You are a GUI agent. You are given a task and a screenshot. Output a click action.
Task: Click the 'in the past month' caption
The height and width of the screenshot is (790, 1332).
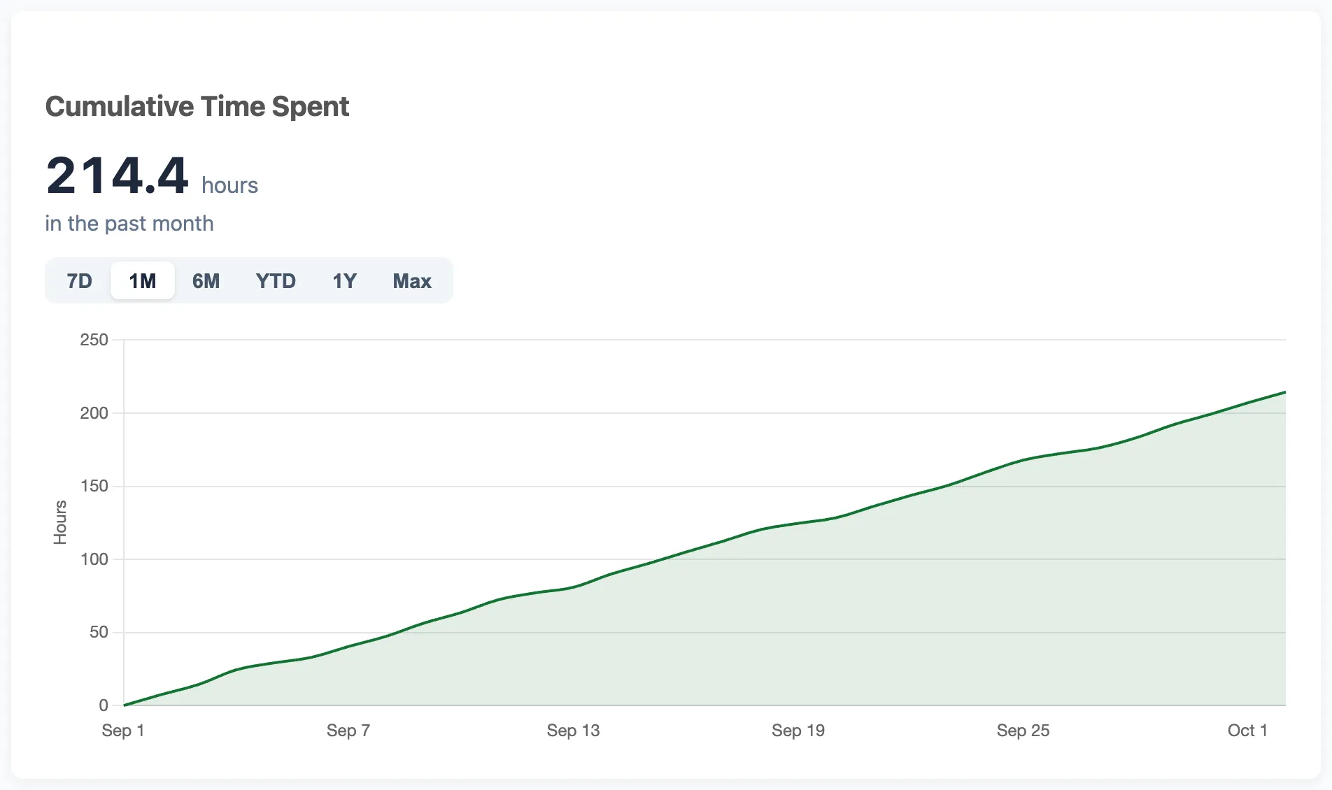(129, 223)
